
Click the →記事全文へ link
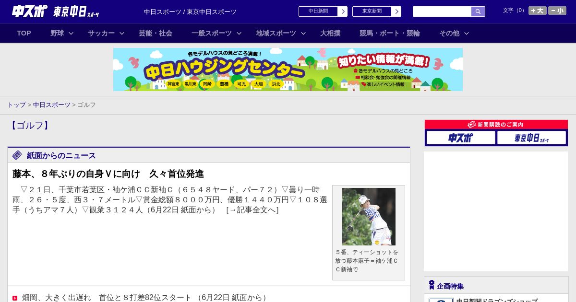click(x=252, y=209)
